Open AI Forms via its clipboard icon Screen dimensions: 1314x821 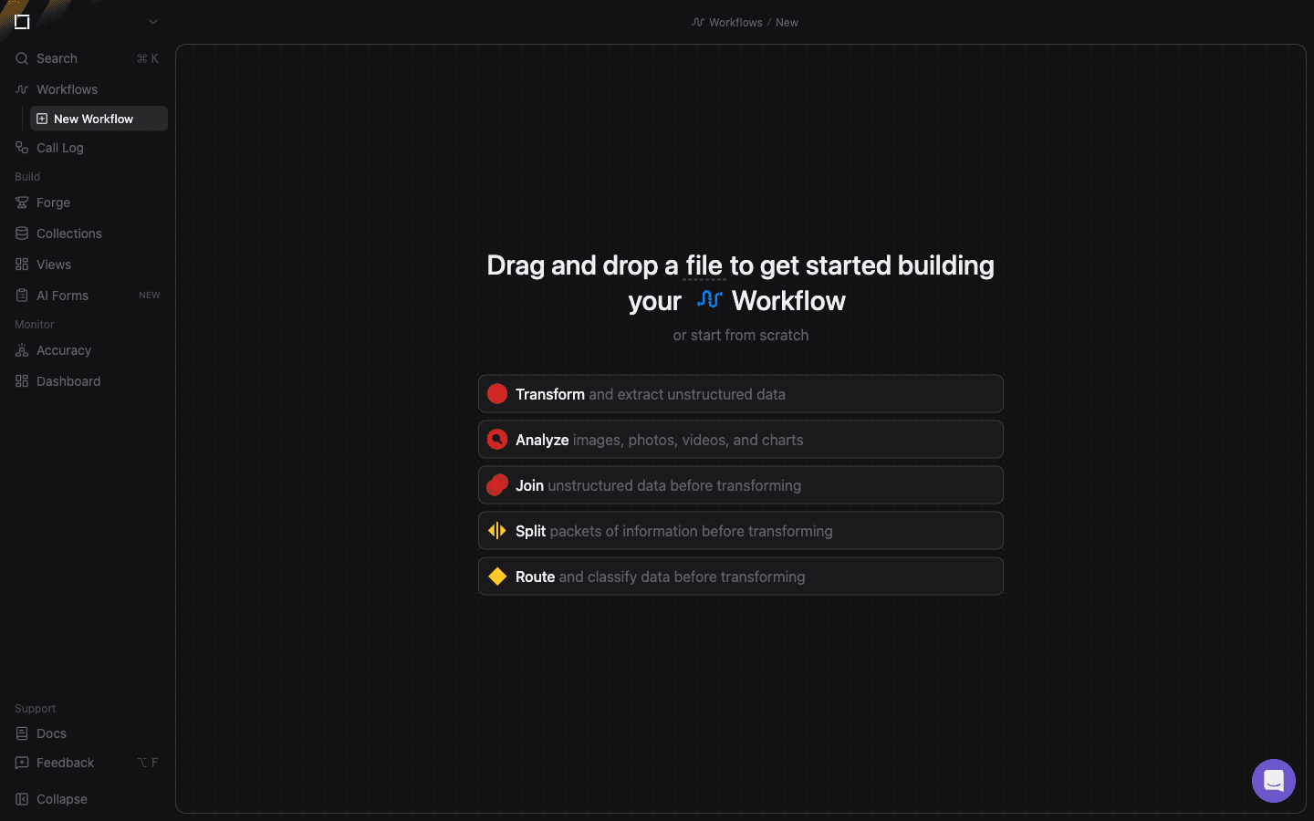click(x=21, y=296)
